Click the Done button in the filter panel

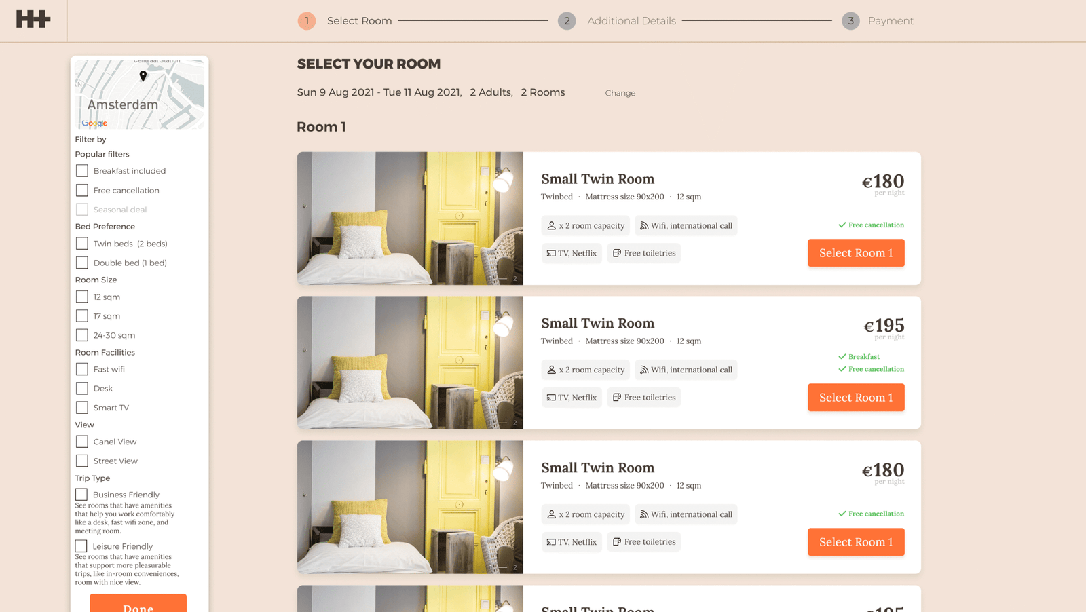coord(138,605)
